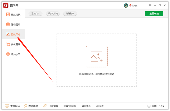Click the 添加文件 button
The height and width of the screenshot is (111, 170).
[x=35, y=13]
